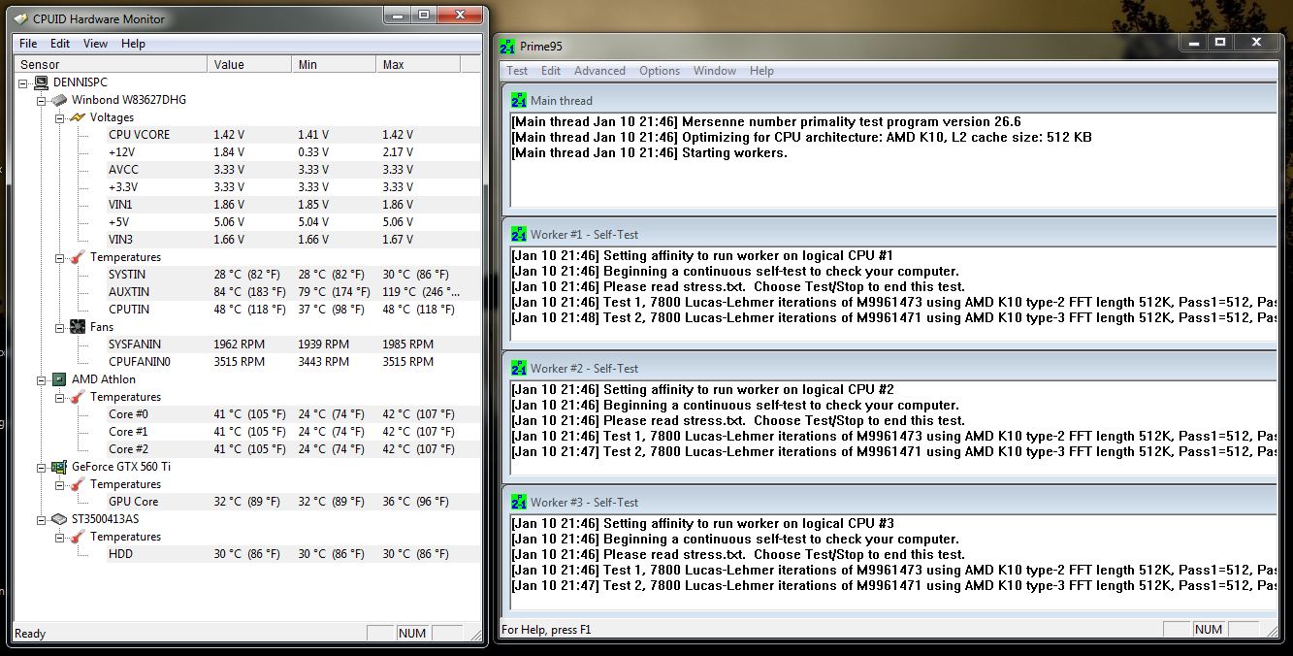This screenshot has height=656, width=1293.
Task: Click the Winbond Temperatures thermometer icon
Action: pos(78,257)
